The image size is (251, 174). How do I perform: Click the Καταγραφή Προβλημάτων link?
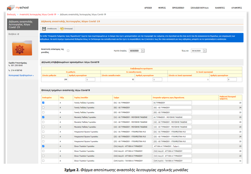pos(21,75)
